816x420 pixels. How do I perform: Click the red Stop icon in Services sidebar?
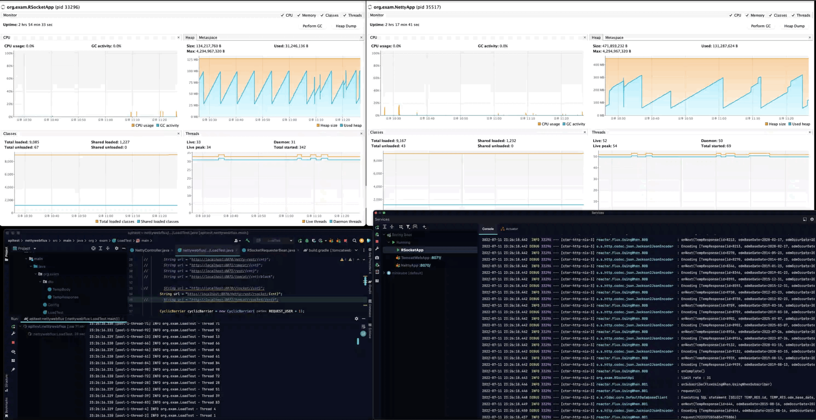tap(377, 242)
